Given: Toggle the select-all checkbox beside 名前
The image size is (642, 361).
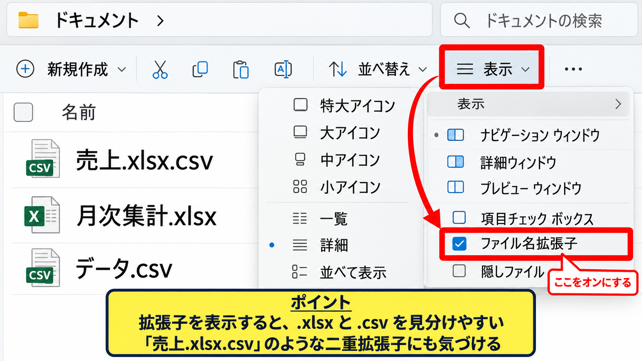Looking at the screenshot, I should click(23, 112).
